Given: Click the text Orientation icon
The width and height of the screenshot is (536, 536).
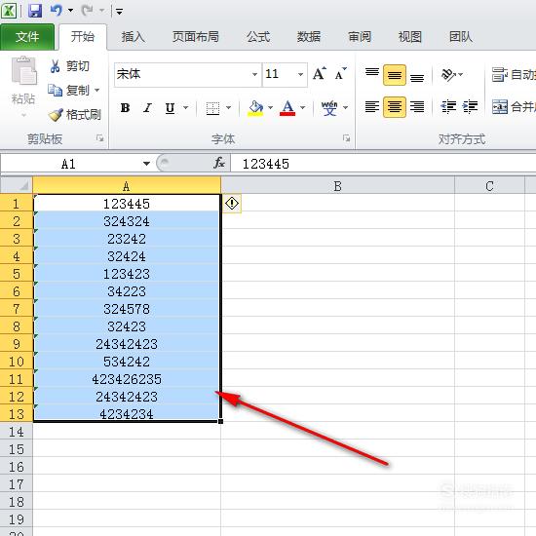Looking at the screenshot, I should click(449, 74).
